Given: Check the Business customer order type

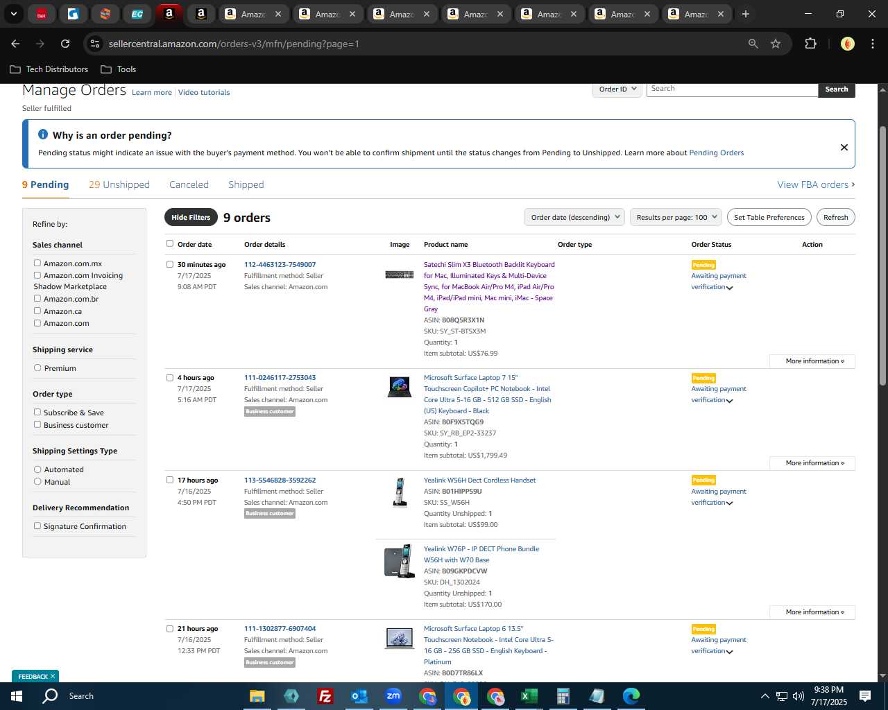Looking at the screenshot, I should (x=37, y=424).
